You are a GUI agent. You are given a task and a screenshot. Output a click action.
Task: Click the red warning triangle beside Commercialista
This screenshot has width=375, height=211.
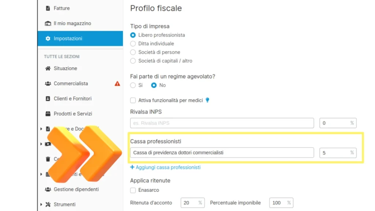click(x=117, y=84)
